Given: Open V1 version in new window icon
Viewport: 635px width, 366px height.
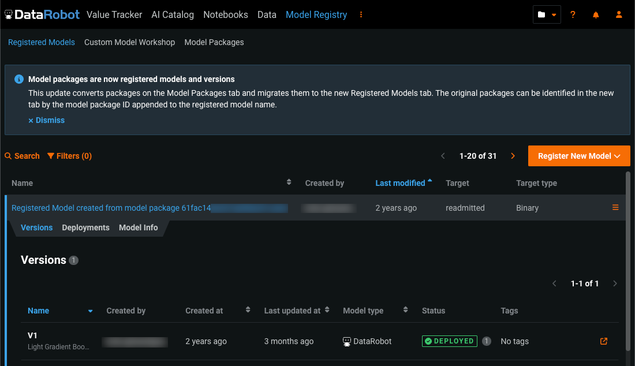Looking at the screenshot, I should click(x=604, y=341).
